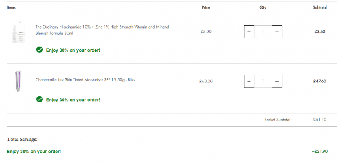Click the Items column header
Viewport: 337px width, 163px height.
(x=11, y=7)
